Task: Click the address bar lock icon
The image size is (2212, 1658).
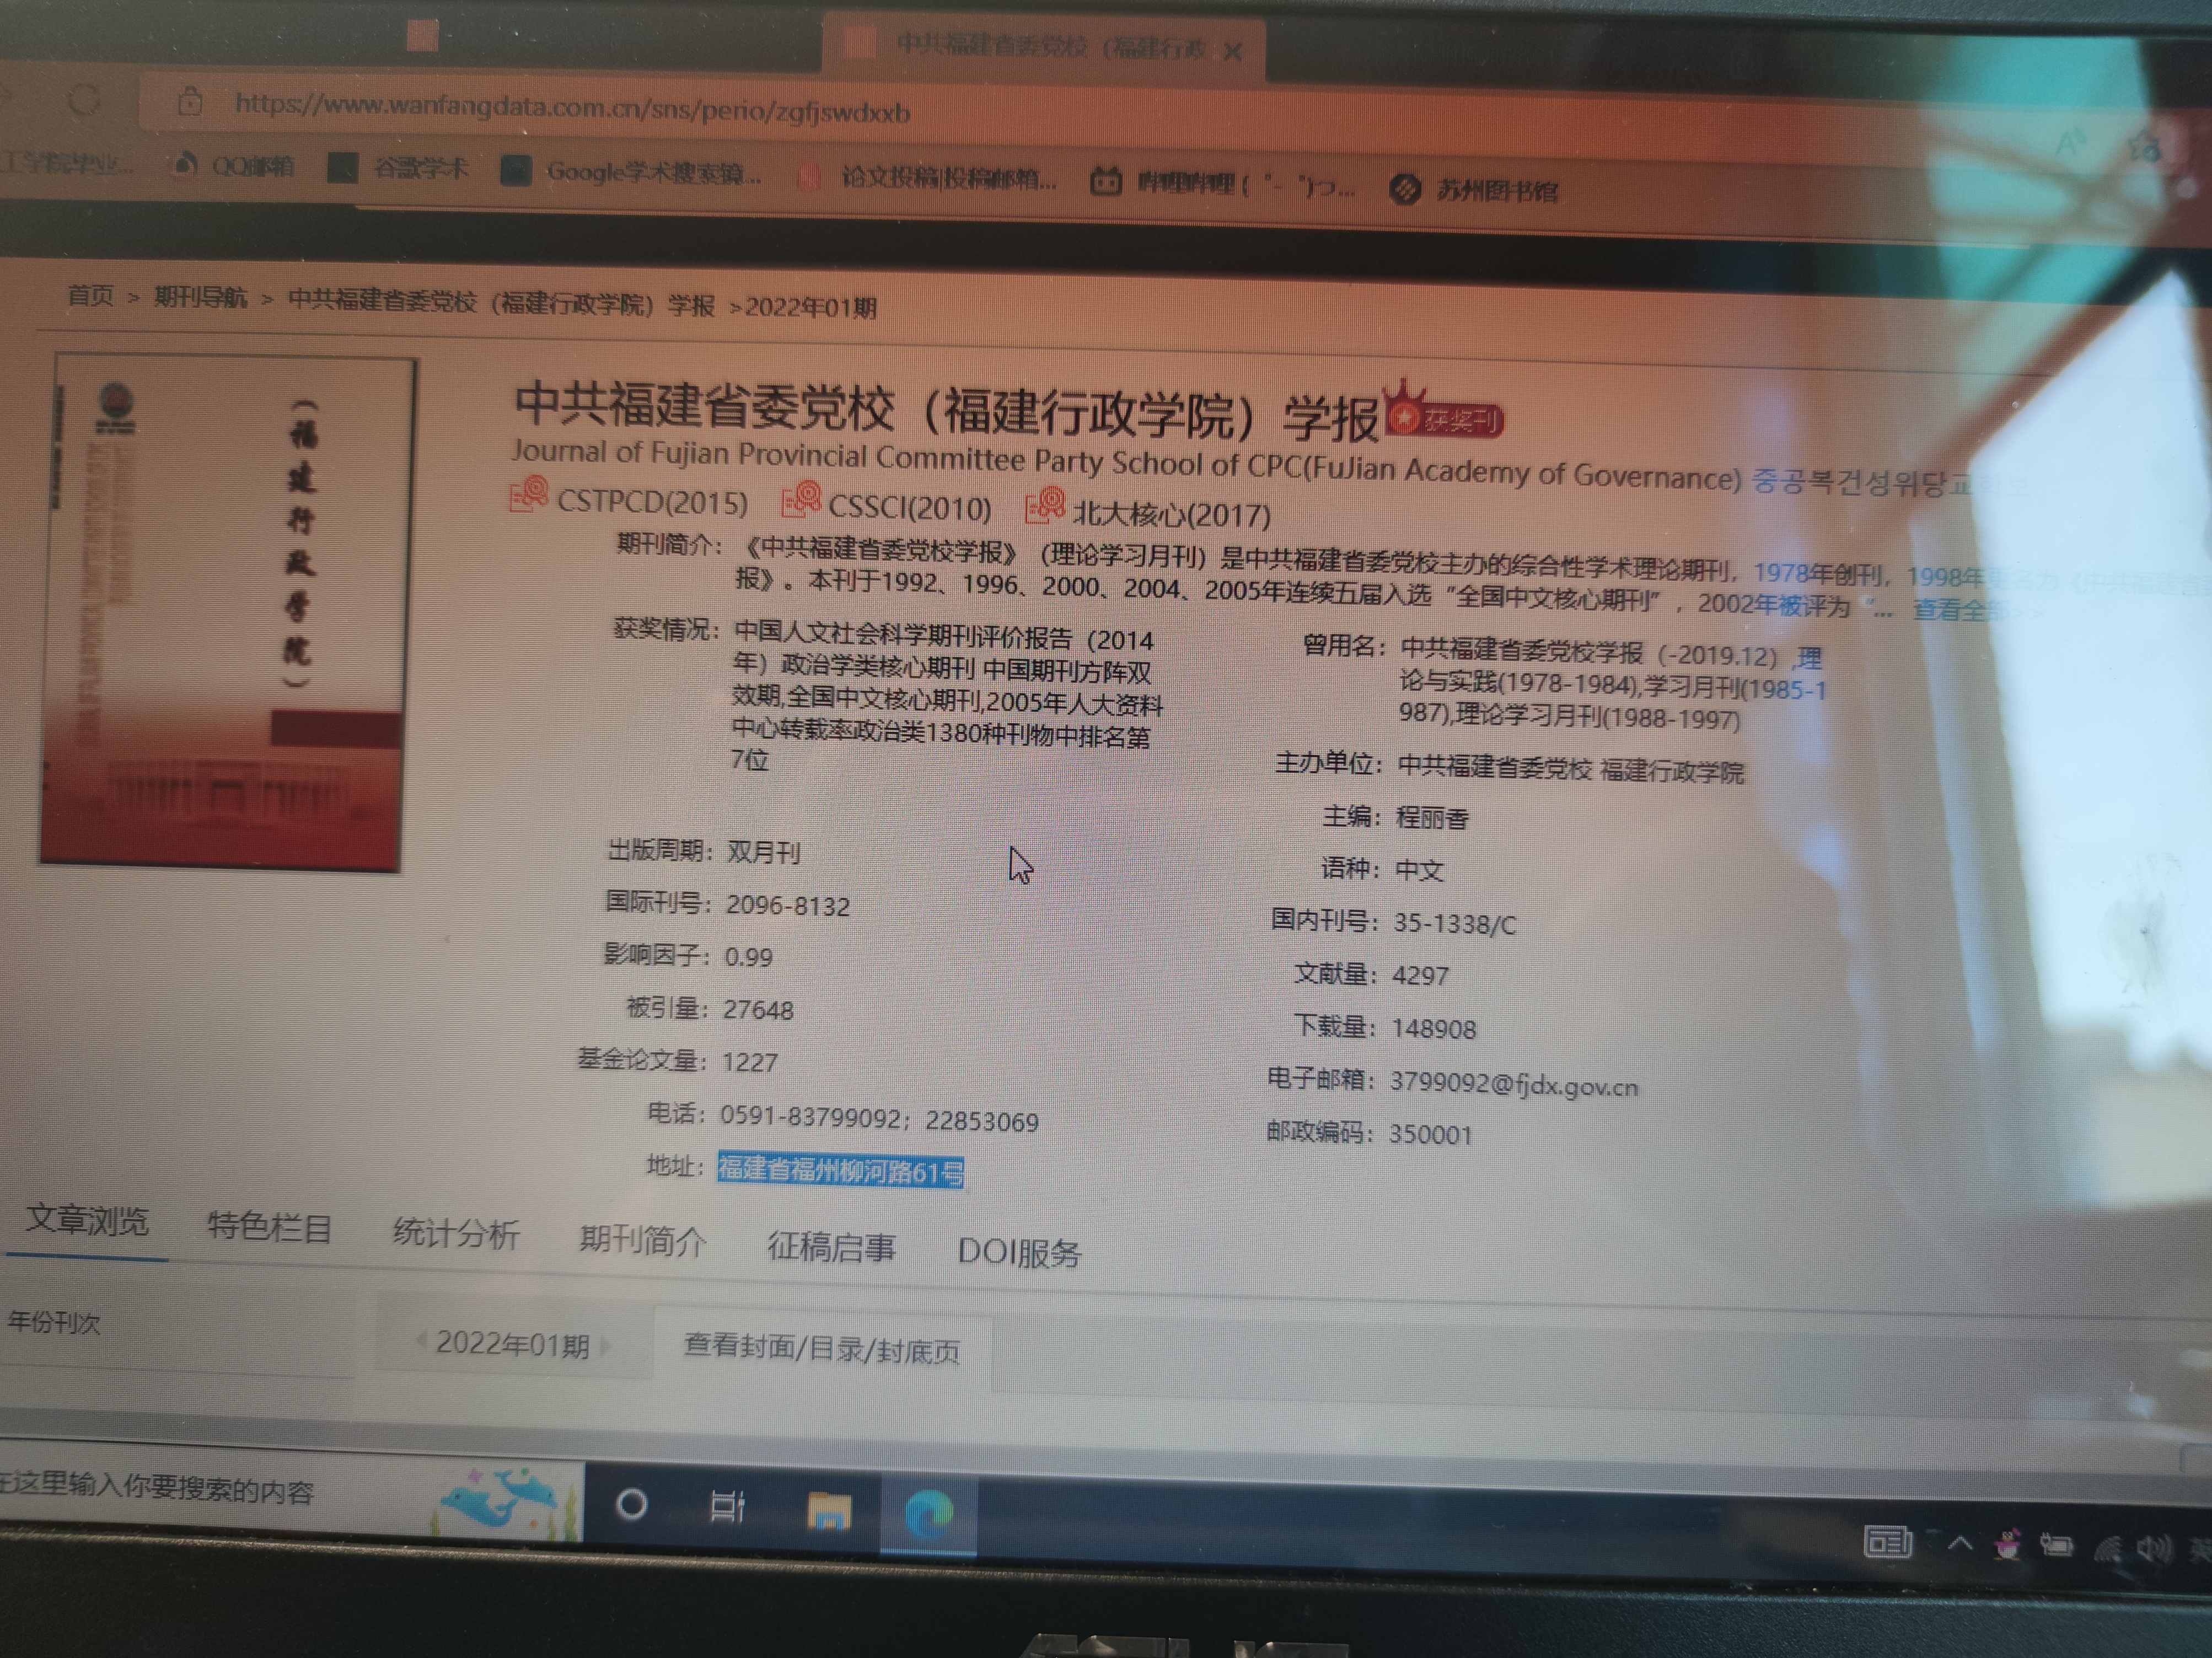Action: [190, 102]
